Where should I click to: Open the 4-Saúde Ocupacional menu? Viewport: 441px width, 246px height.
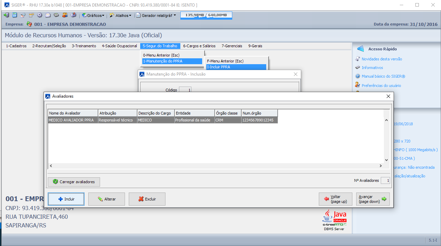coord(119,46)
